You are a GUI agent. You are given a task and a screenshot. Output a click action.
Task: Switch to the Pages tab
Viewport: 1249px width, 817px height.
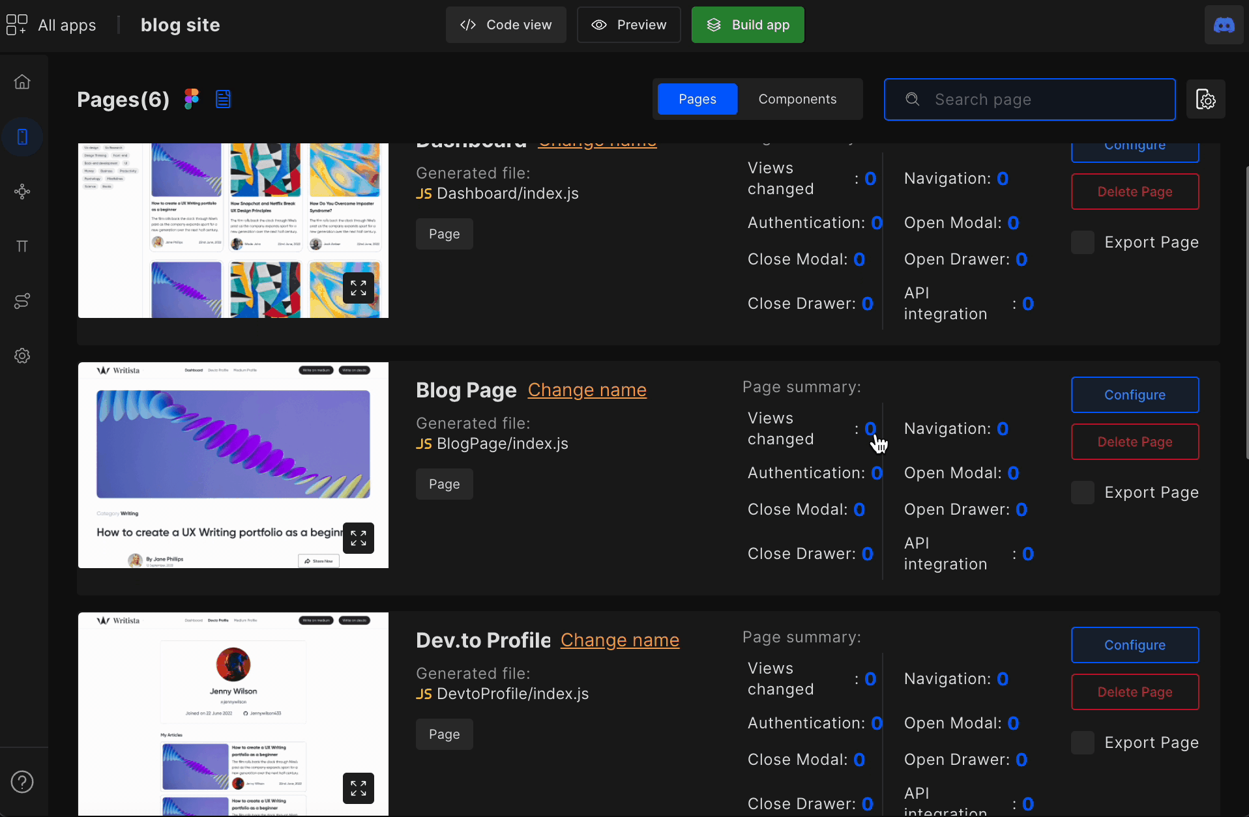pyautogui.click(x=698, y=99)
